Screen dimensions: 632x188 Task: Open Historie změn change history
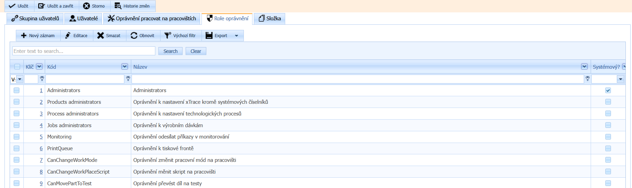click(133, 6)
